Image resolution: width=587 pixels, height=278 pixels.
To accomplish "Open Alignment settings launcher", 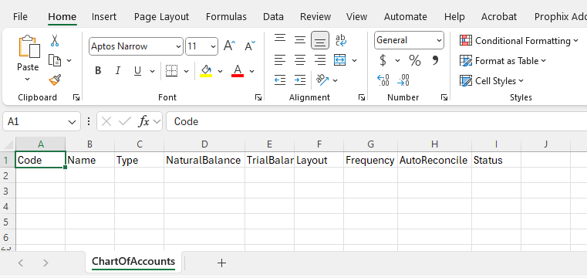I will click(x=362, y=97).
